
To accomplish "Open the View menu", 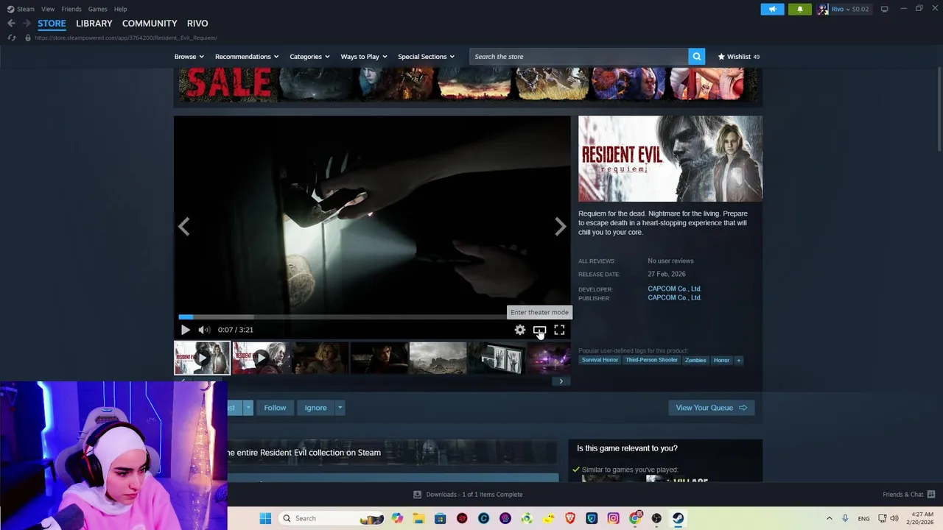I will pyautogui.click(x=48, y=9).
